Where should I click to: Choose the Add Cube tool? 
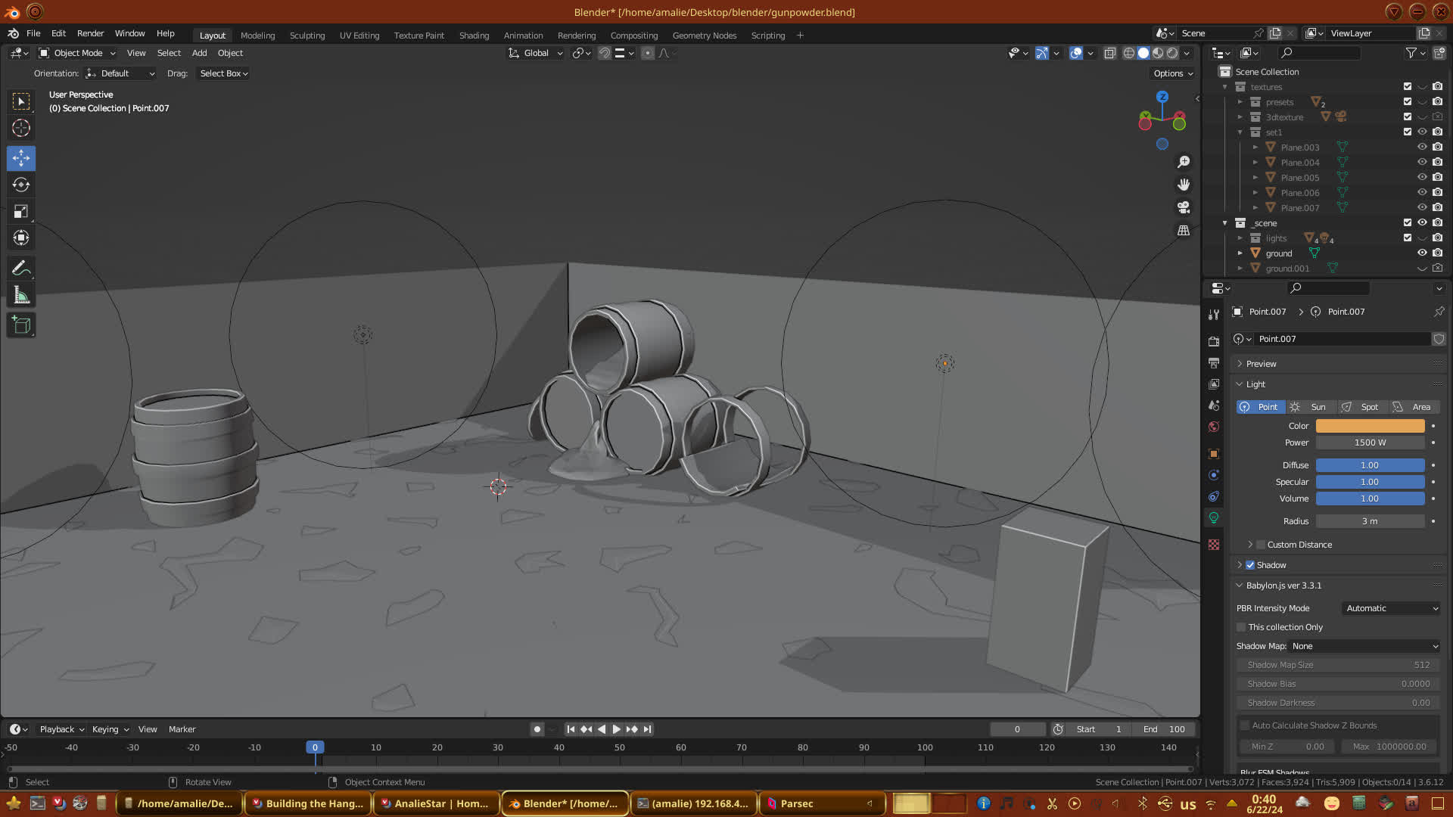(21, 325)
